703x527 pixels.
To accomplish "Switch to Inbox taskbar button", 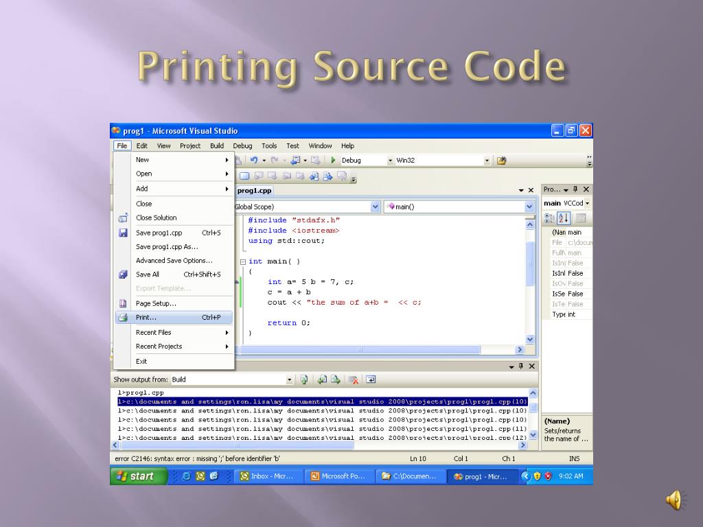I will click(268, 476).
